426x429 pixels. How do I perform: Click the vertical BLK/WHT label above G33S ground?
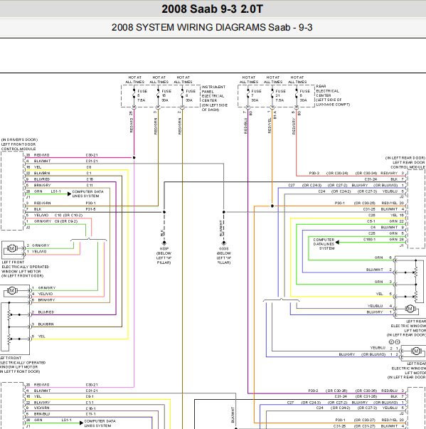(221, 228)
